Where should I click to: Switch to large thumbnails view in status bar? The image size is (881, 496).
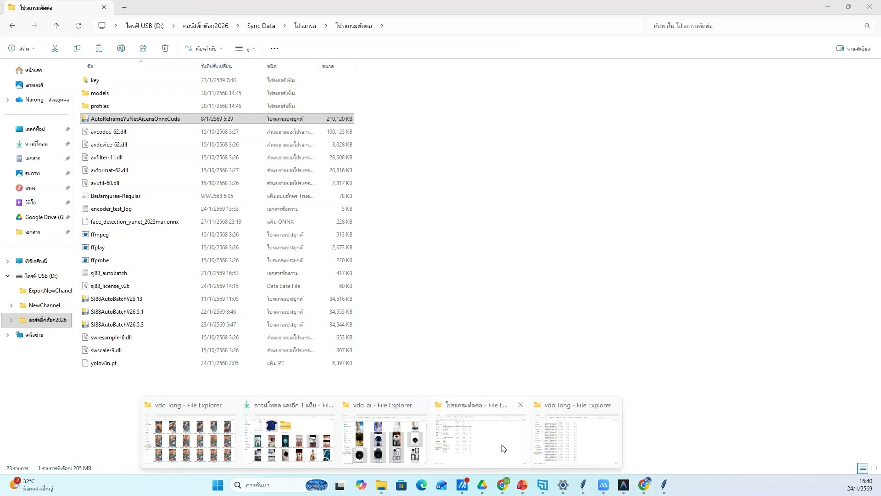click(874, 468)
